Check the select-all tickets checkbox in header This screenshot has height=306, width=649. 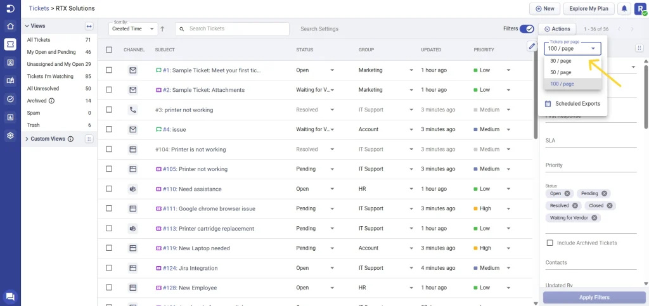(x=109, y=49)
